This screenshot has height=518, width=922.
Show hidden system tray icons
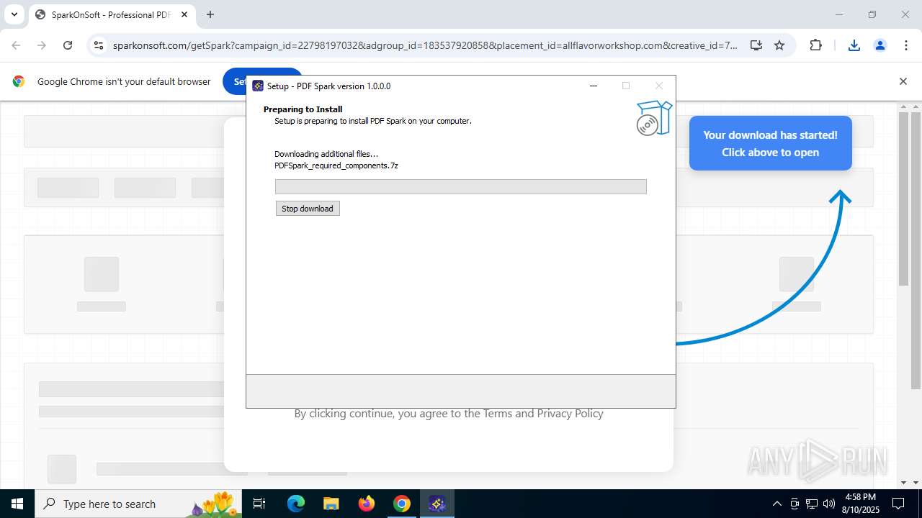776,504
